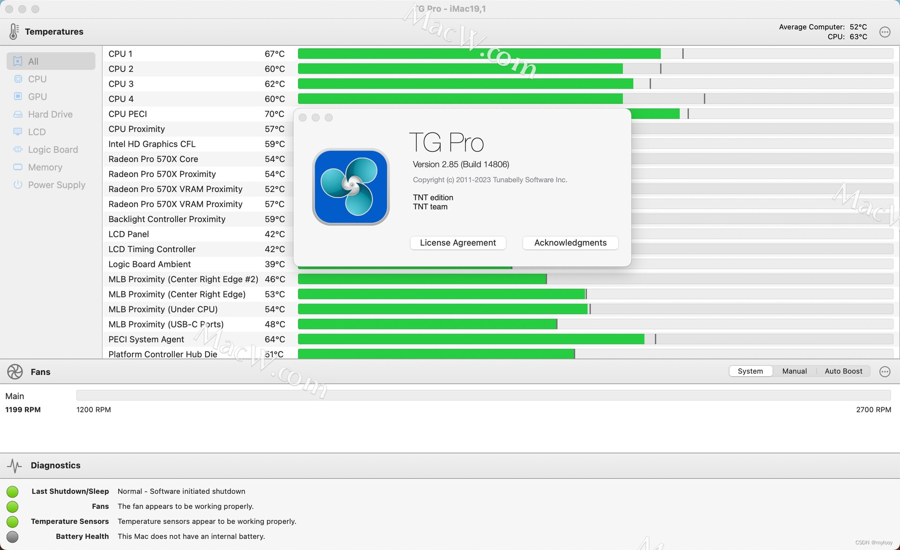
Task: Click the CPU 4 temperature bar
Action: click(595, 99)
